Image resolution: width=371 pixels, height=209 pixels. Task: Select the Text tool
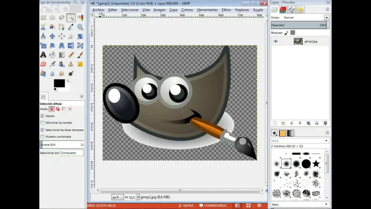43,55
